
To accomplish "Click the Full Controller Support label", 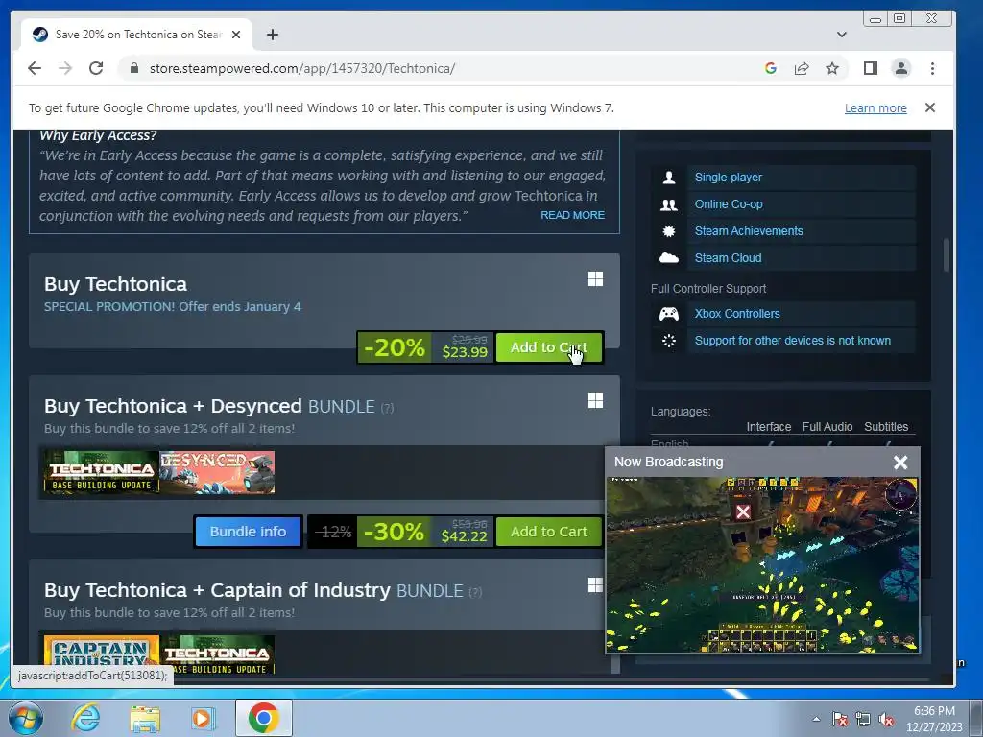I will pyautogui.click(x=708, y=289).
